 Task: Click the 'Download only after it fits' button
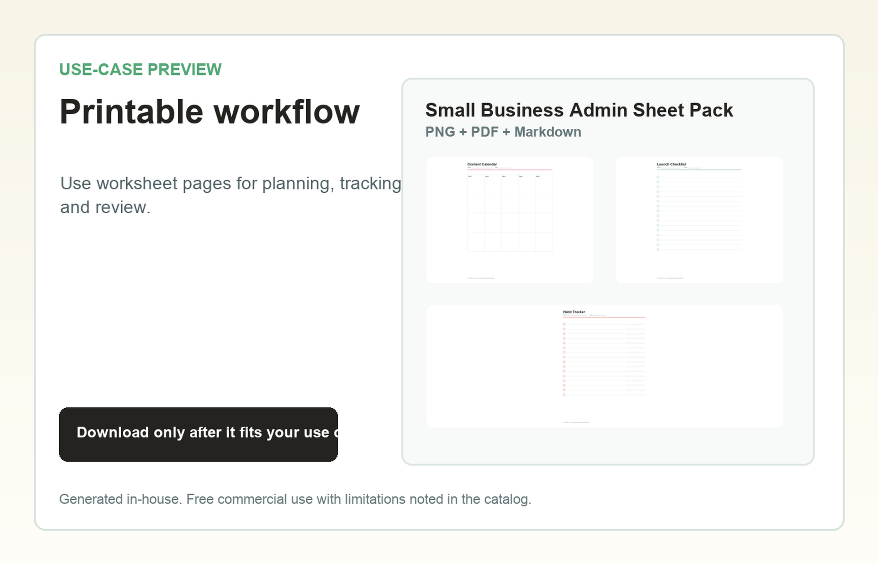[x=198, y=434]
